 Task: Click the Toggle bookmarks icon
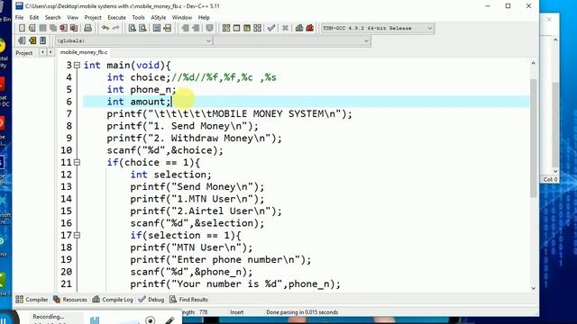click(x=32, y=40)
